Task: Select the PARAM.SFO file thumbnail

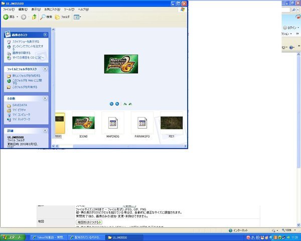Action: coord(142,123)
